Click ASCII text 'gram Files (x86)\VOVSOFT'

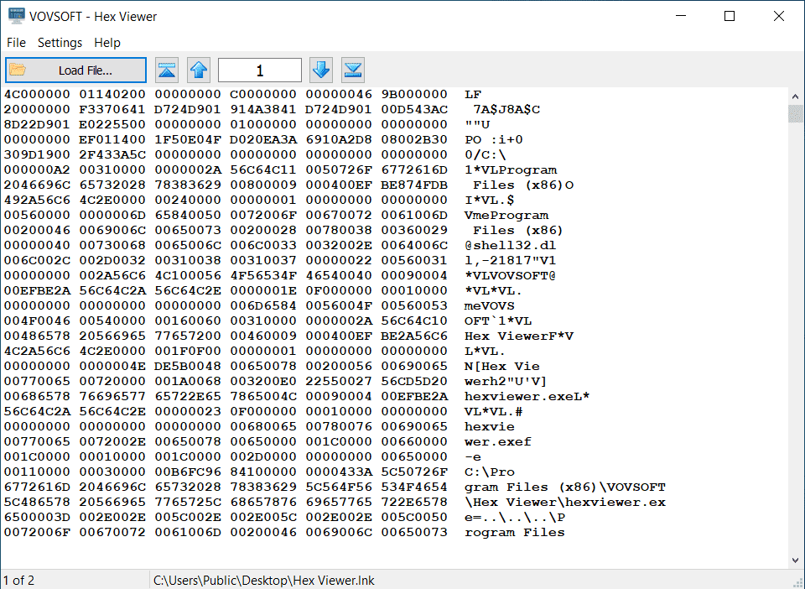[565, 487]
